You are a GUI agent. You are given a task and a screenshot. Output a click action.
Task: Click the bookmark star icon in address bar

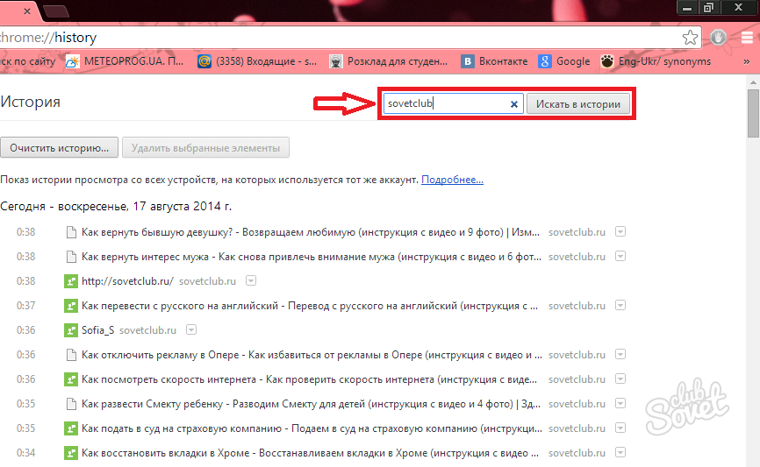coord(690,38)
